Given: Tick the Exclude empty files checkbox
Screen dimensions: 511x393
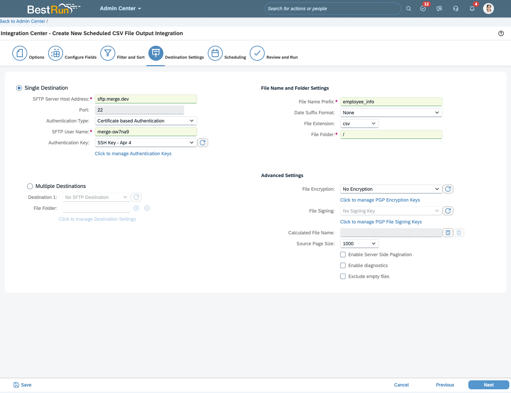Looking at the screenshot, I should point(343,276).
